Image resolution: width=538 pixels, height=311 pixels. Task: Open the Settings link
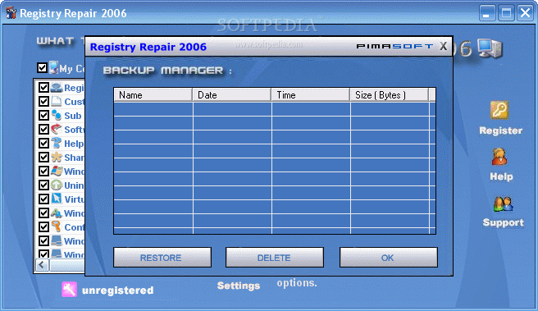pos(239,286)
